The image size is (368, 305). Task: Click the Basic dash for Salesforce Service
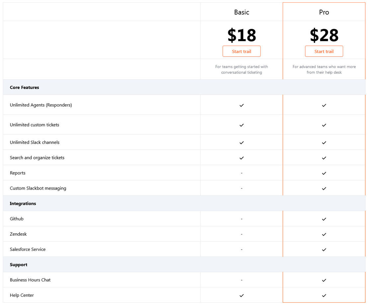pyautogui.click(x=241, y=250)
